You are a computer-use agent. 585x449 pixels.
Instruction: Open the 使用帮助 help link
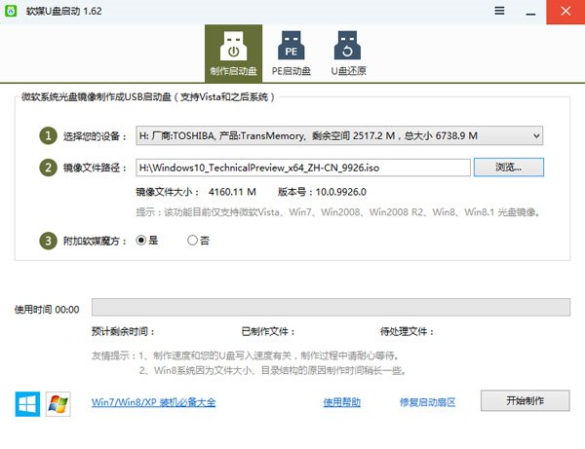click(x=342, y=402)
